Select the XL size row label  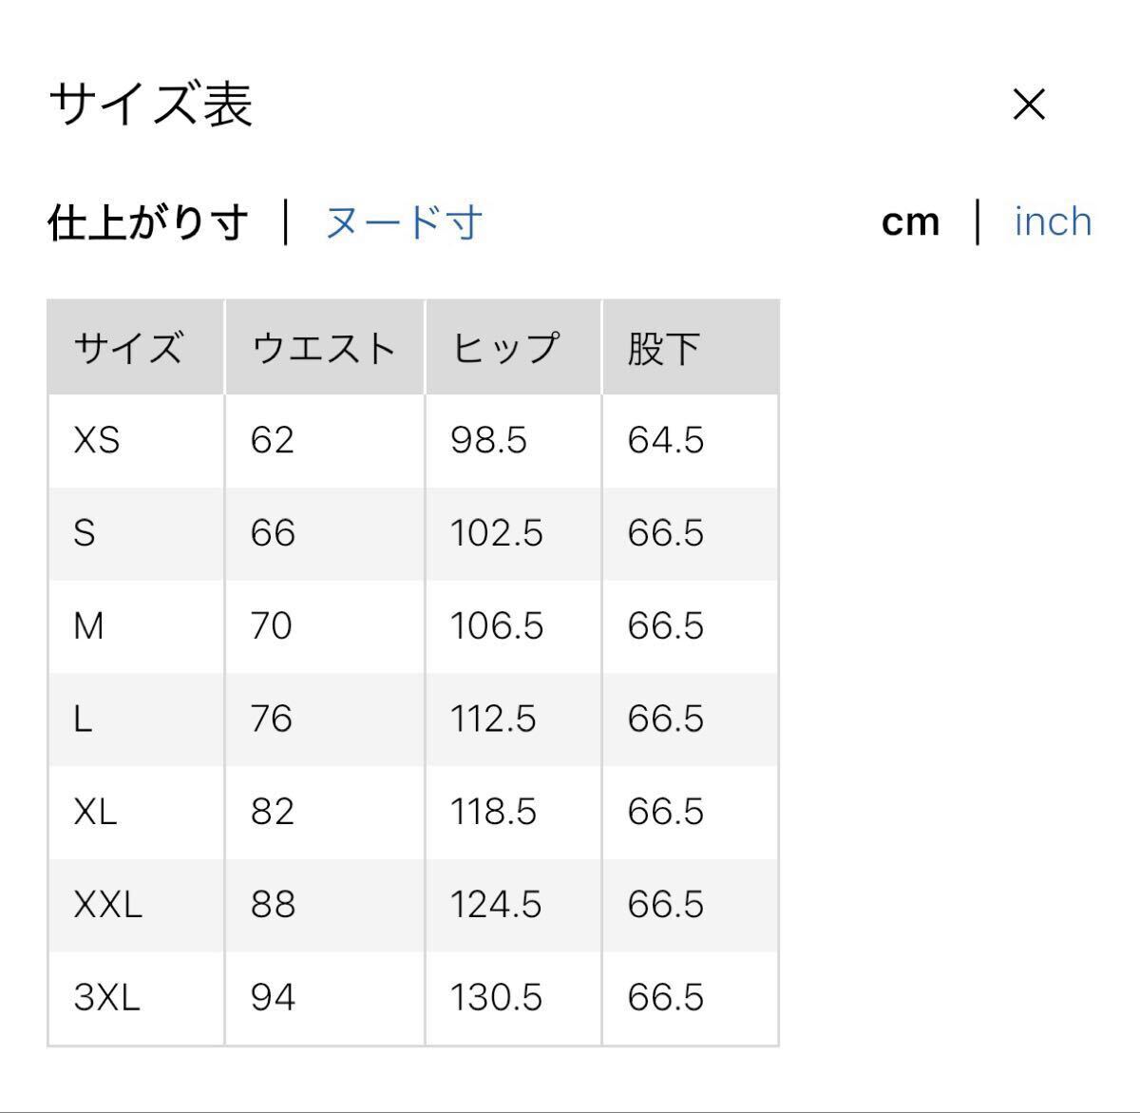click(x=95, y=812)
